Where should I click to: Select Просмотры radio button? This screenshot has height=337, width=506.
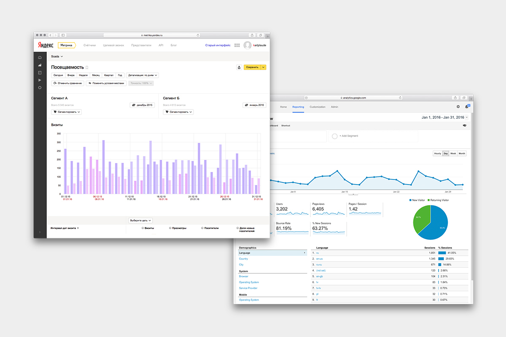170,228
